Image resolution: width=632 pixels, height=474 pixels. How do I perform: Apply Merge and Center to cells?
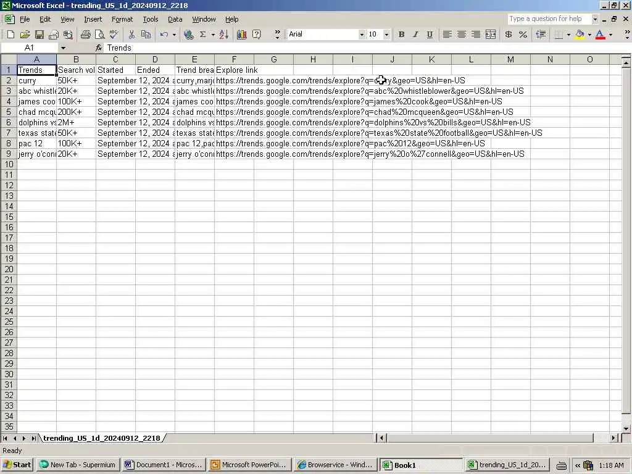(491, 35)
